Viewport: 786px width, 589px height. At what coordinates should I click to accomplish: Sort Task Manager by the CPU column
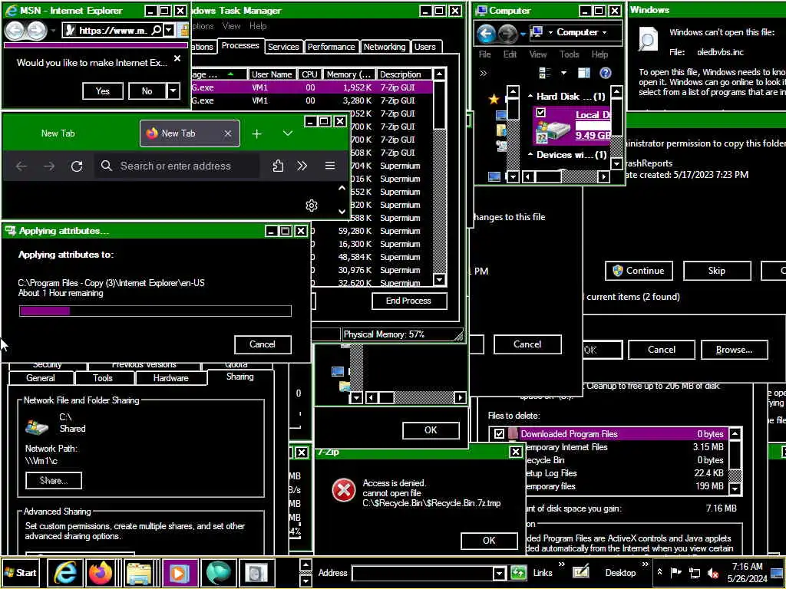coord(309,74)
